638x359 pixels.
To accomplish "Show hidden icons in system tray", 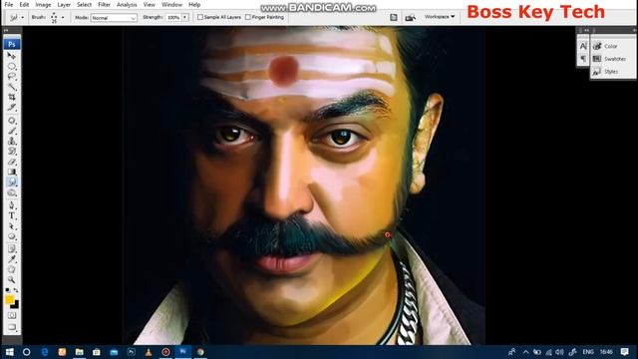I will point(525,352).
